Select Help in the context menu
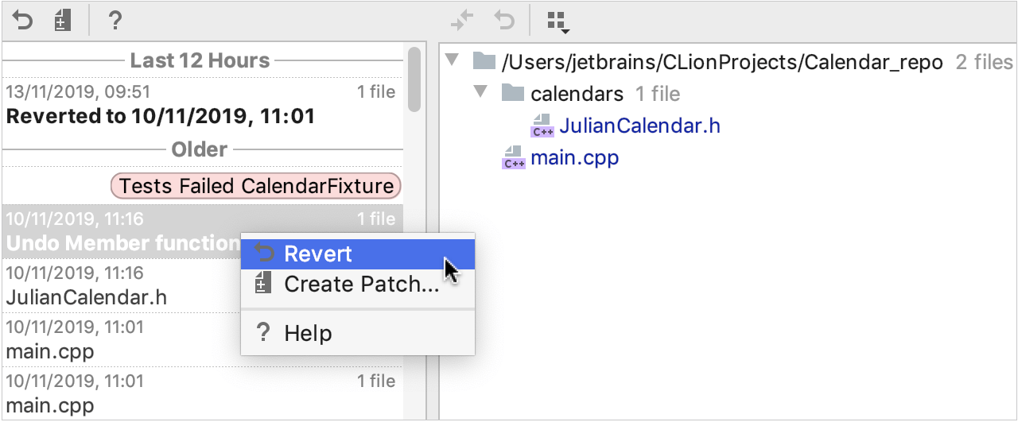The height and width of the screenshot is (422, 1018). 308,334
